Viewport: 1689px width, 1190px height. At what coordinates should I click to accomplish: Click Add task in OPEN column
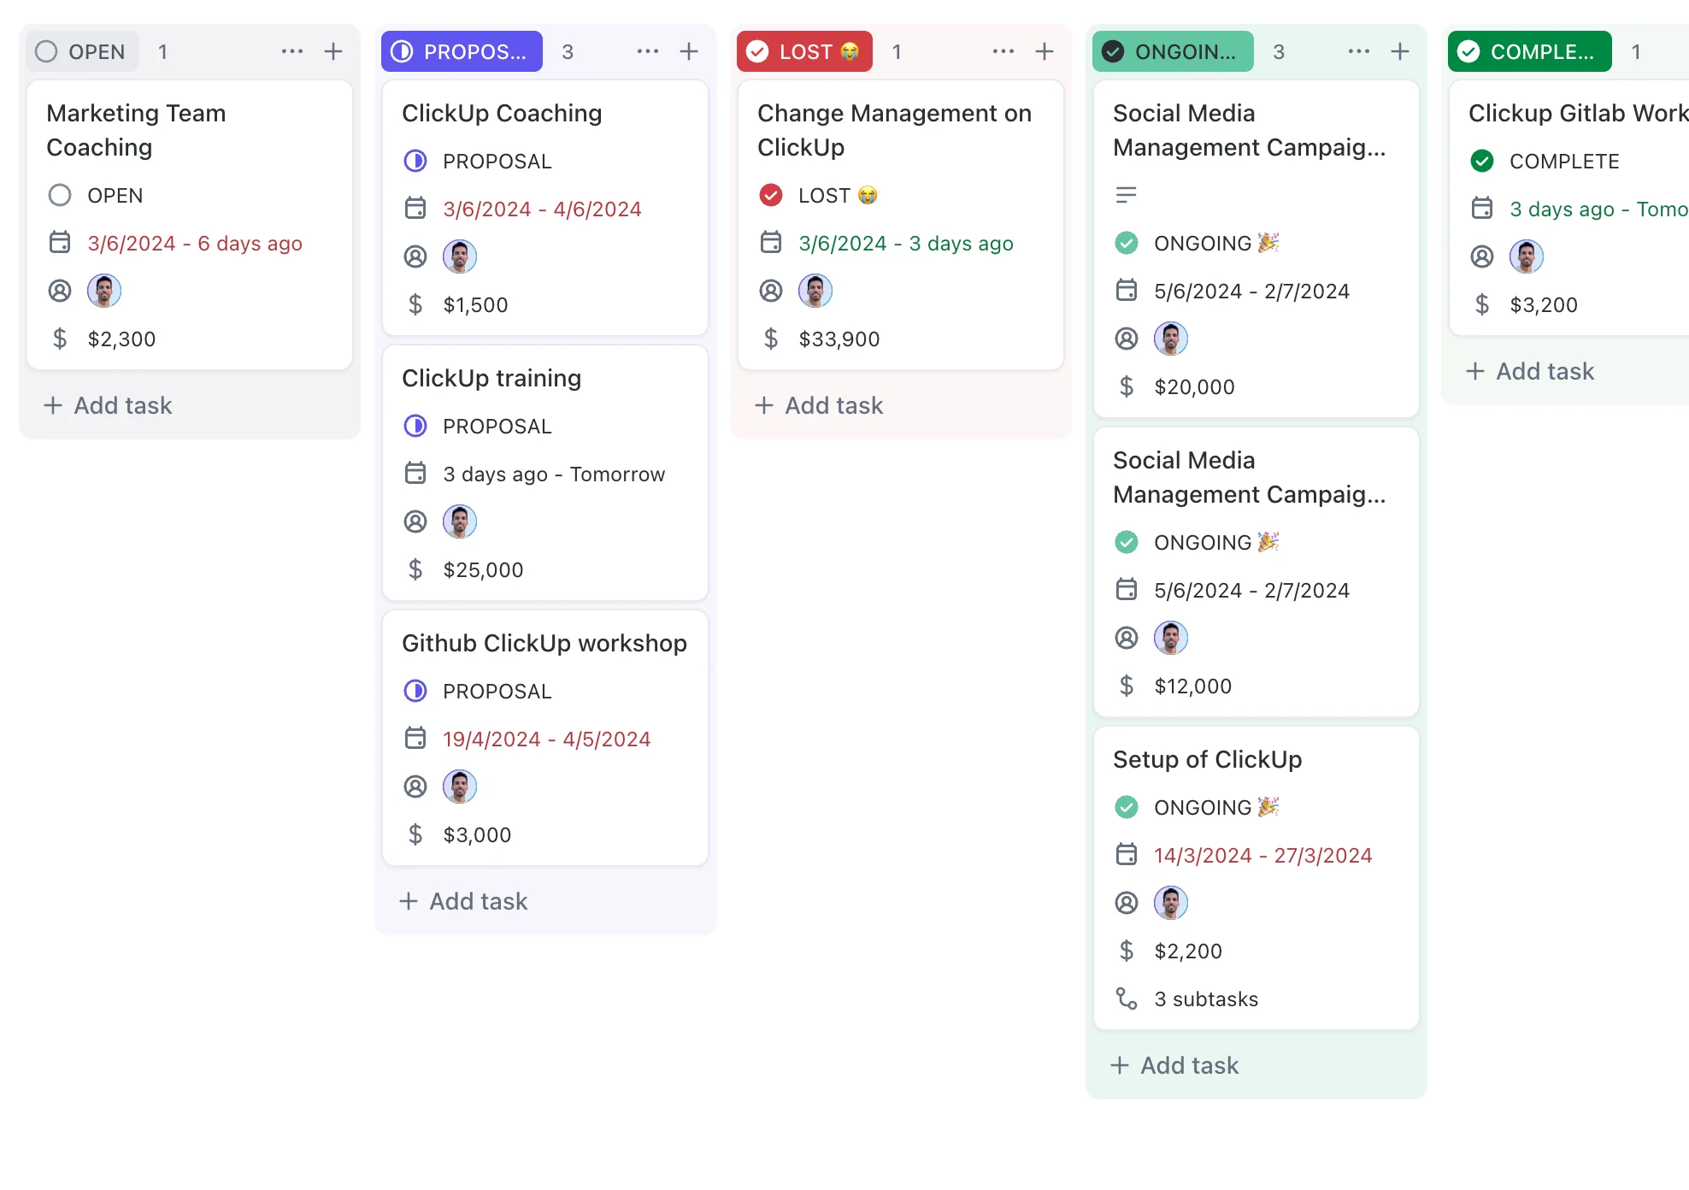(108, 405)
